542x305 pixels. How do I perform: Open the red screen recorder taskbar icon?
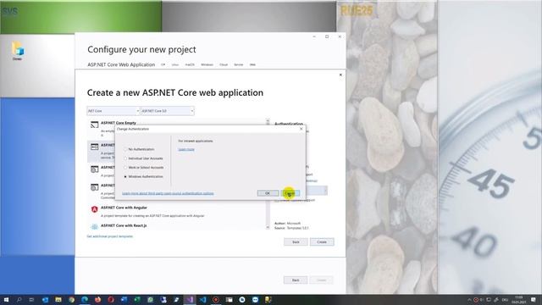[216, 300]
